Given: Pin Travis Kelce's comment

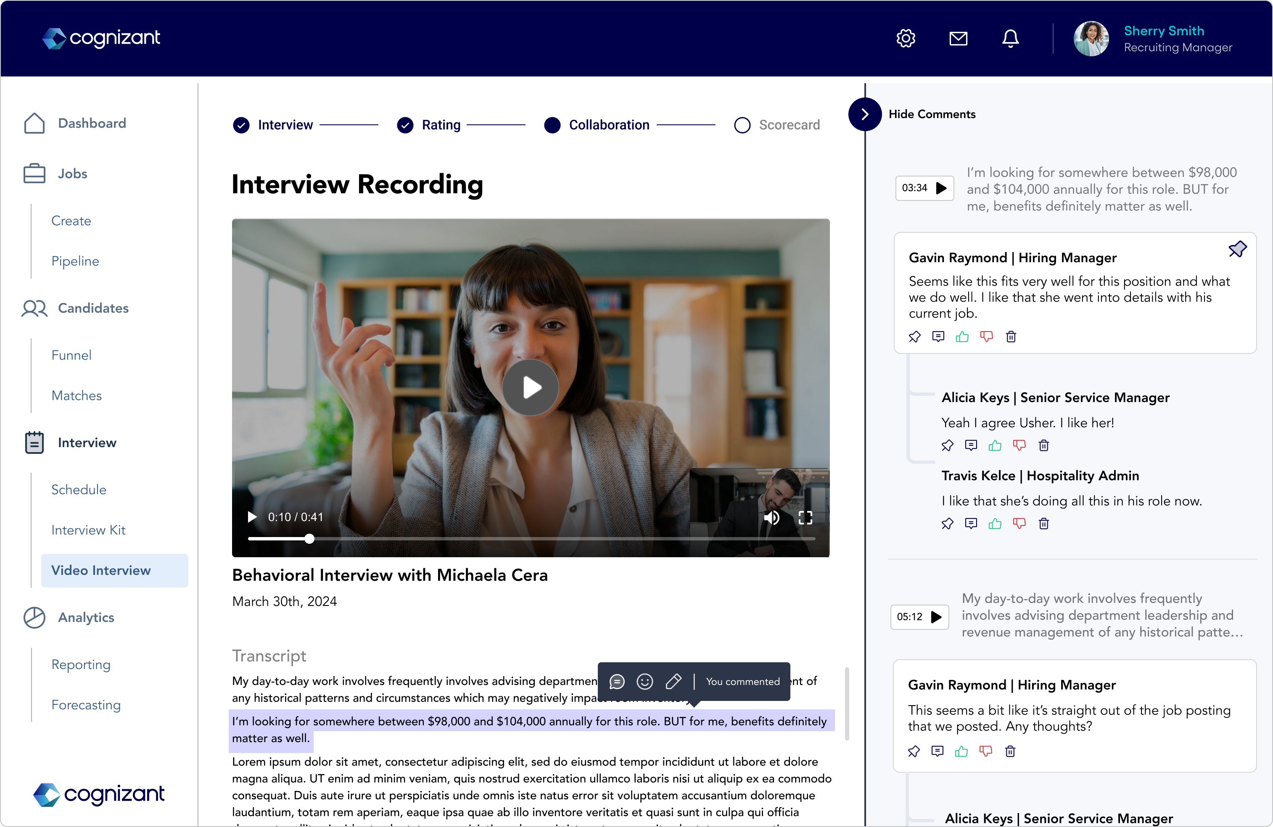Looking at the screenshot, I should coord(947,523).
